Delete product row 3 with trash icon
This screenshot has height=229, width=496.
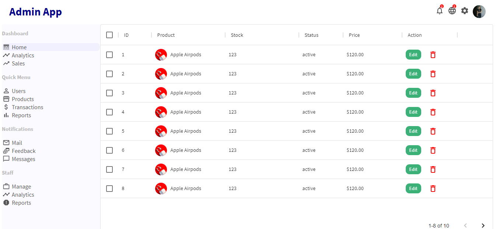tap(433, 93)
